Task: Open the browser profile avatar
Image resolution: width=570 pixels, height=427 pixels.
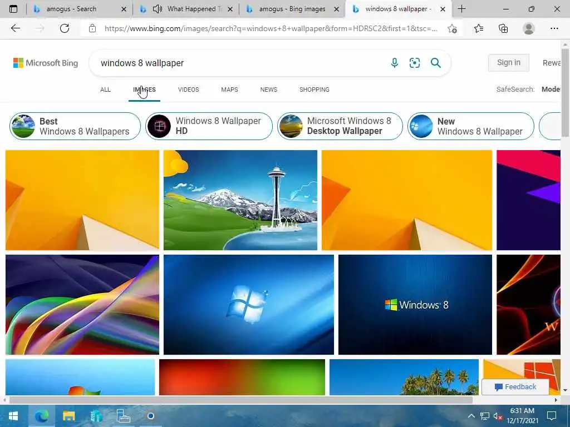Action: (529, 28)
